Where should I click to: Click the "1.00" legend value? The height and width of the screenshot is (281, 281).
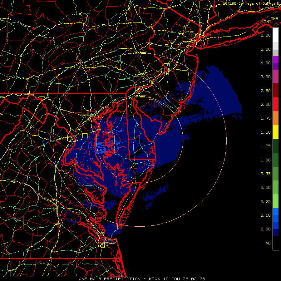click(266, 160)
